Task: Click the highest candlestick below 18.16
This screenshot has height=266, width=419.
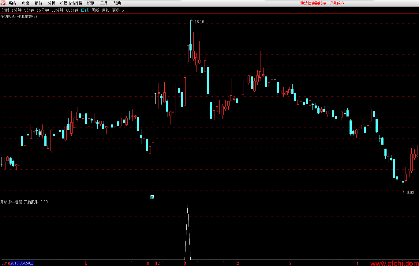Action: [190, 47]
